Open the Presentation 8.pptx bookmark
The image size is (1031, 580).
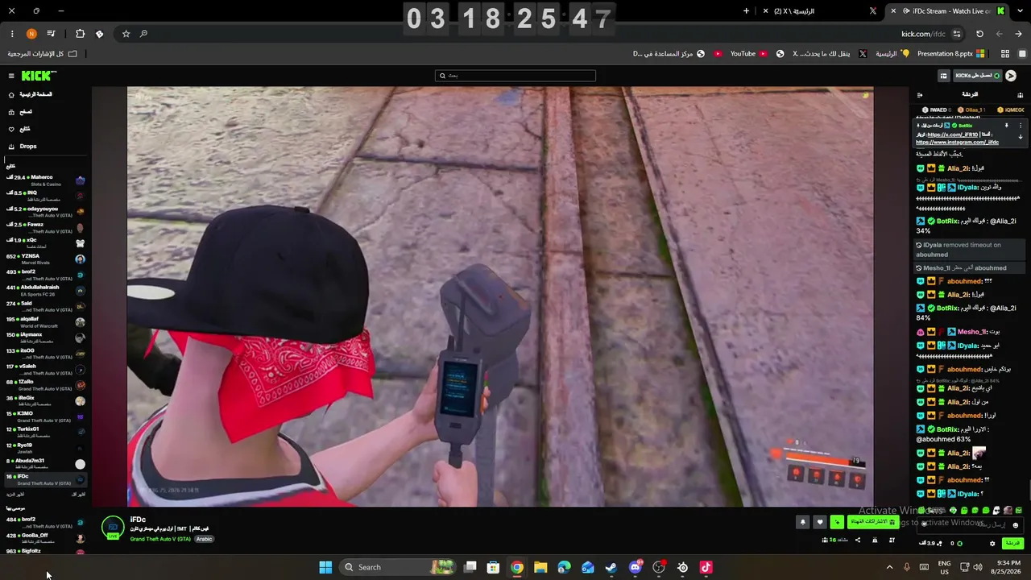[951, 54]
